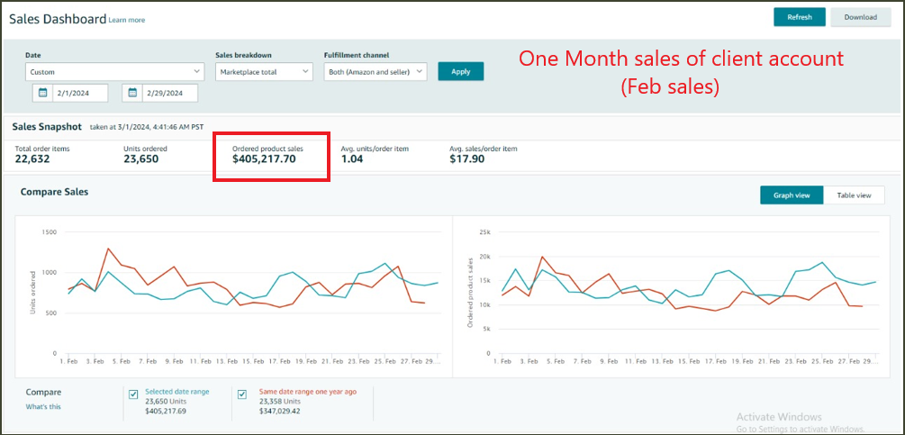Click the 2/1/2024 start date field
Viewport: 905px width, 435px height.
tap(79, 93)
